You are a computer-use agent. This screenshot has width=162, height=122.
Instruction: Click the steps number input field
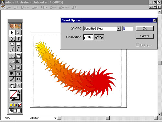[128, 28]
